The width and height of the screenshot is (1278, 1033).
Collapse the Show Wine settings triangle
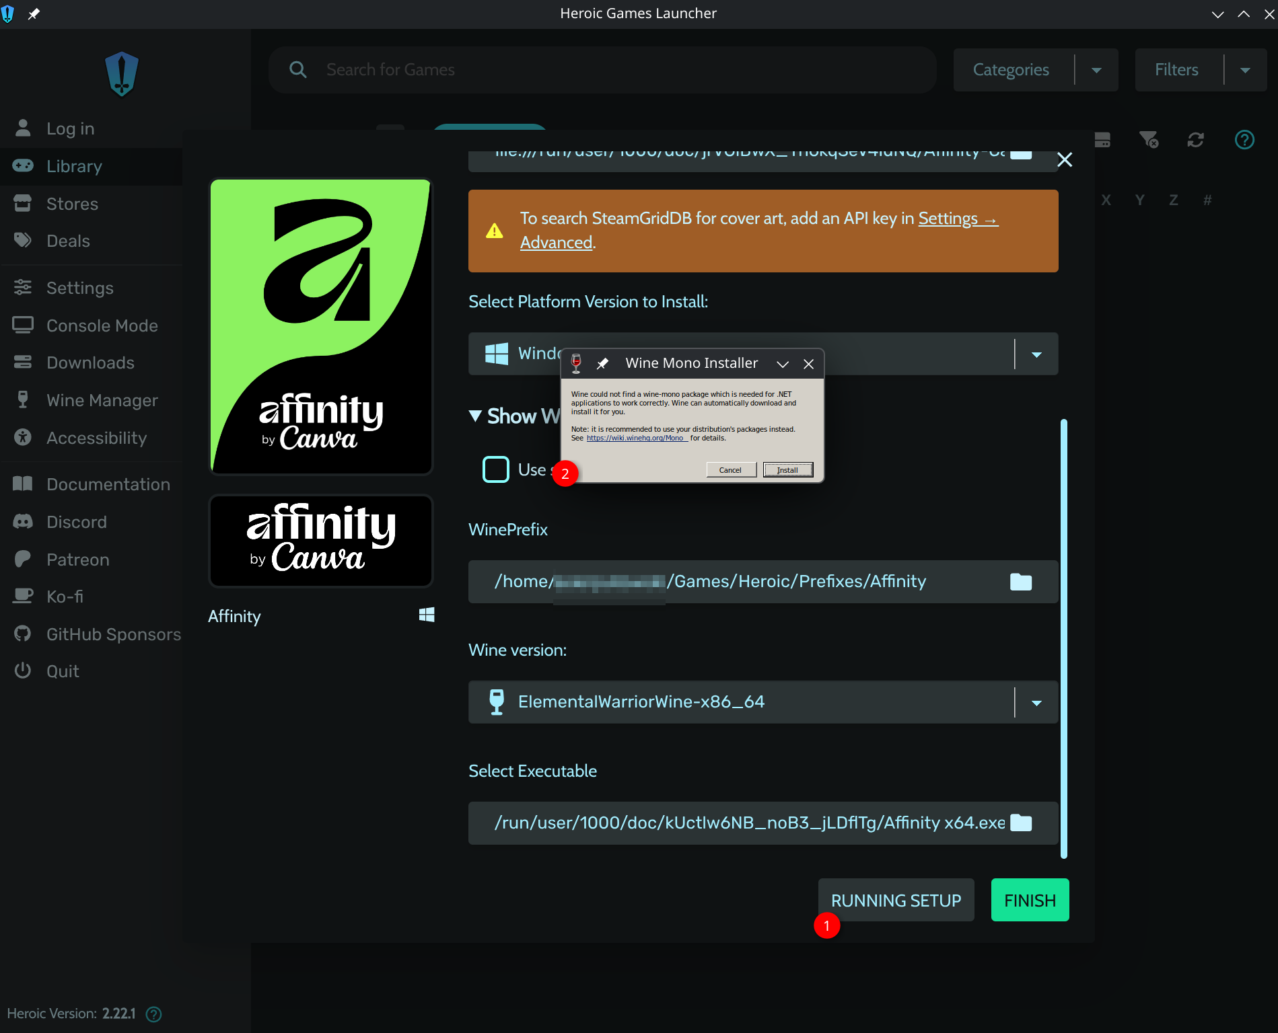pos(476,416)
